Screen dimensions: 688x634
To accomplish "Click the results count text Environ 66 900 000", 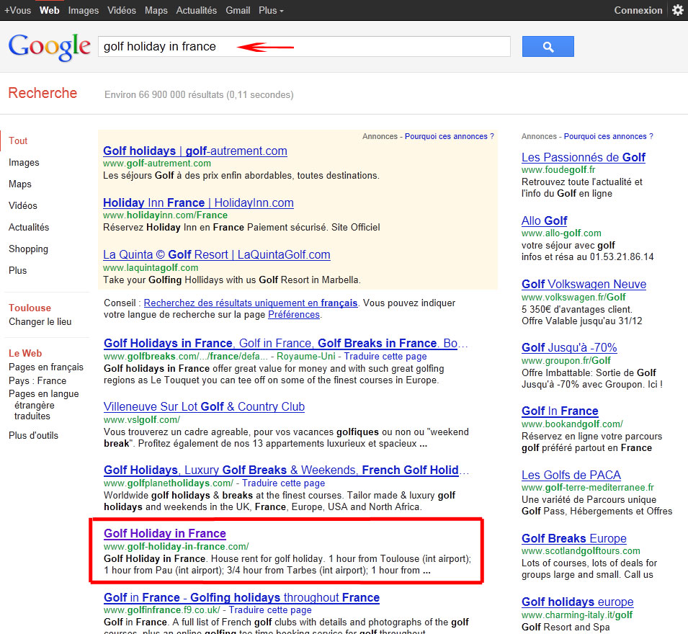I will 199,95.
